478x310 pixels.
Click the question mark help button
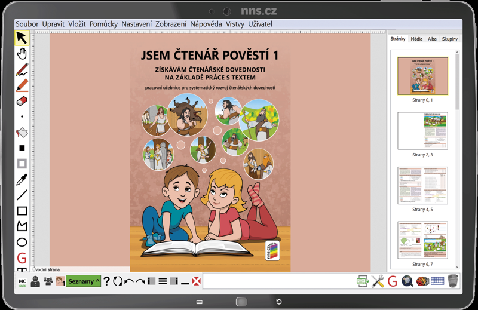(x=106, y=281)
